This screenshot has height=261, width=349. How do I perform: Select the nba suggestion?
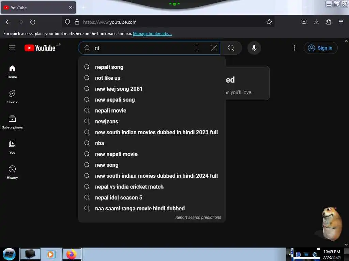pos(152,143)
